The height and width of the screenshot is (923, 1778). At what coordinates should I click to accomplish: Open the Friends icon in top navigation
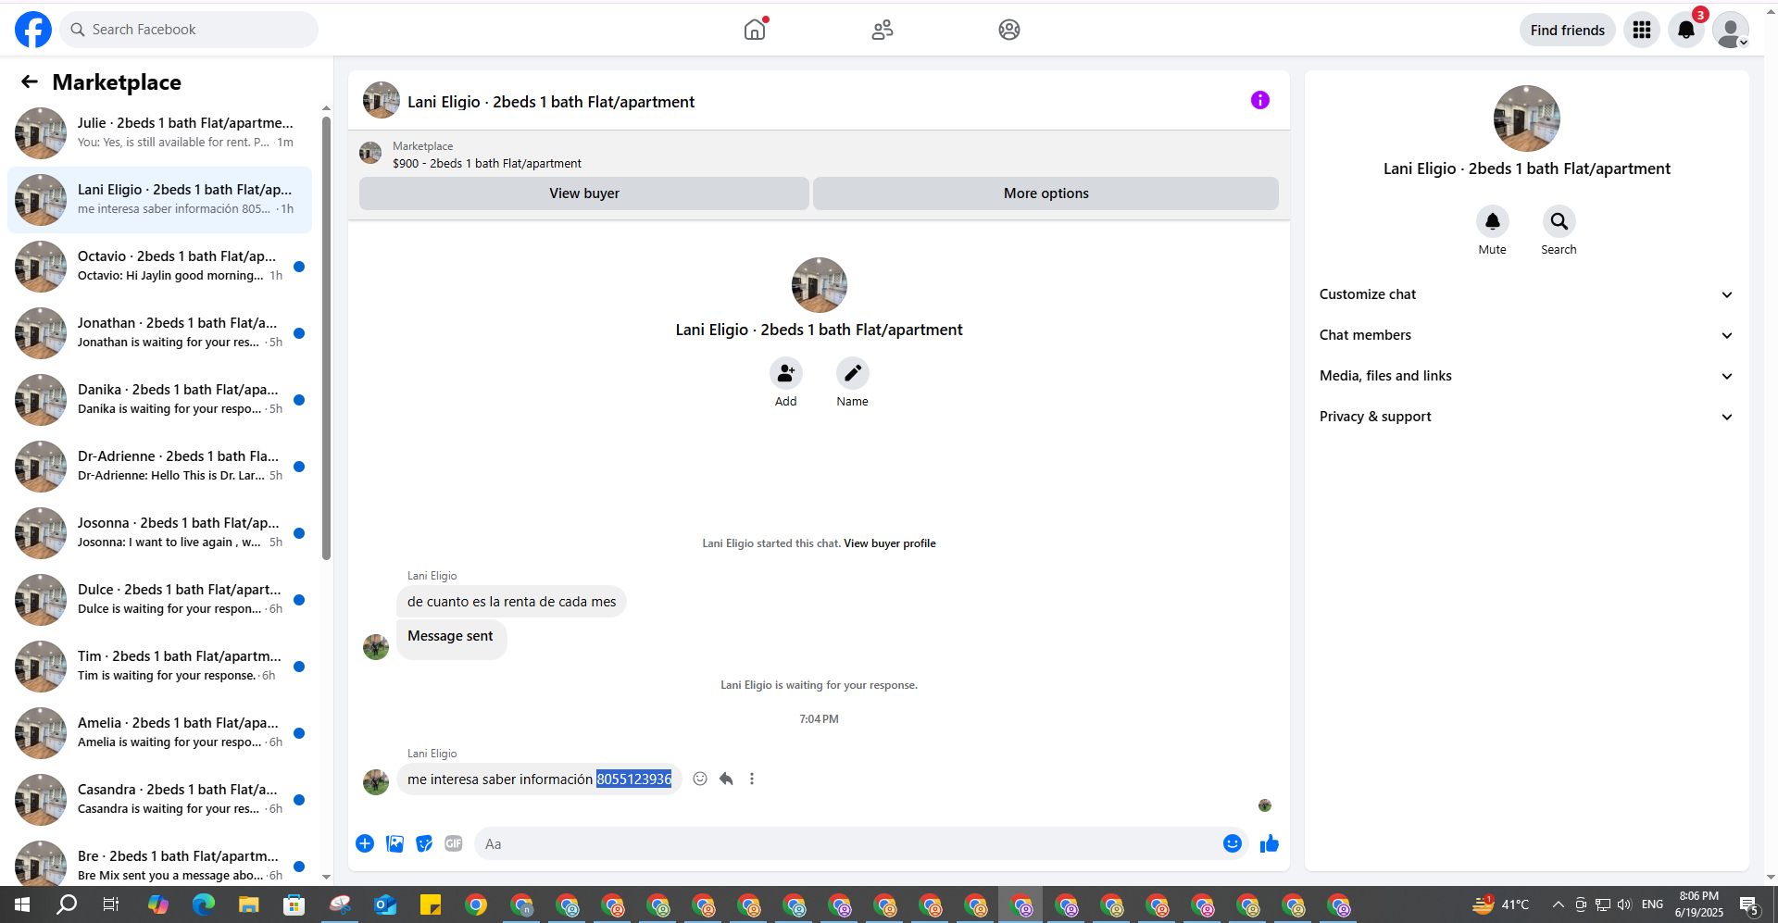[x=883, y=30]
